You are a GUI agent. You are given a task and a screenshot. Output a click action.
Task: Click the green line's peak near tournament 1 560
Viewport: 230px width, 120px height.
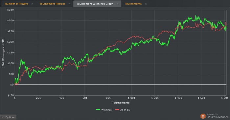(x=196, y=15)
